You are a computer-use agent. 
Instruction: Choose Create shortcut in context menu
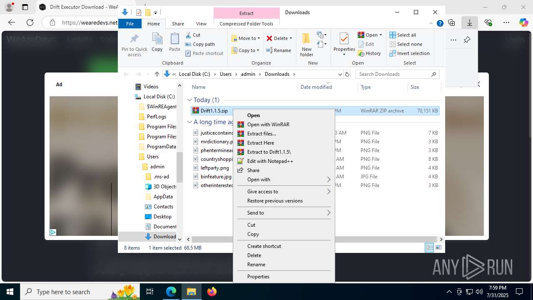(284, 246)
